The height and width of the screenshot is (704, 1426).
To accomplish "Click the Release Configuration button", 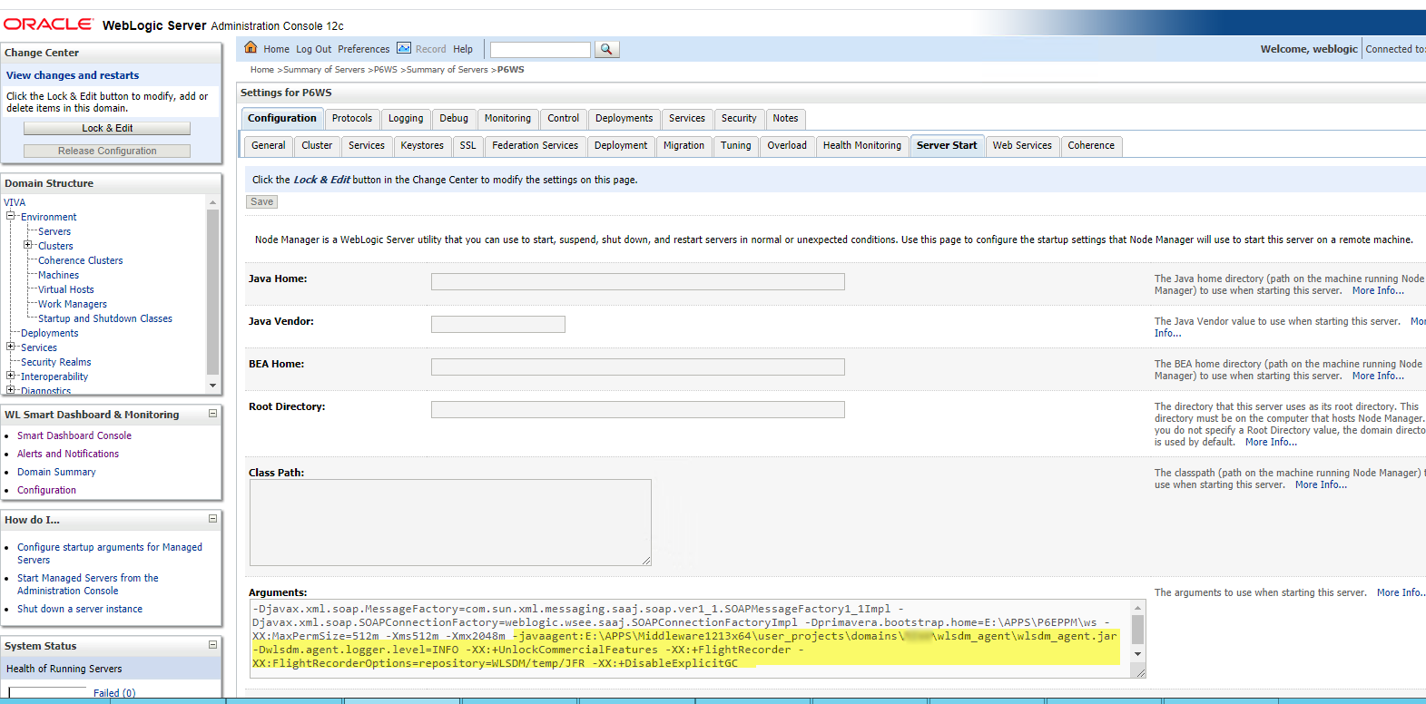I will click(x=107, y=151).
